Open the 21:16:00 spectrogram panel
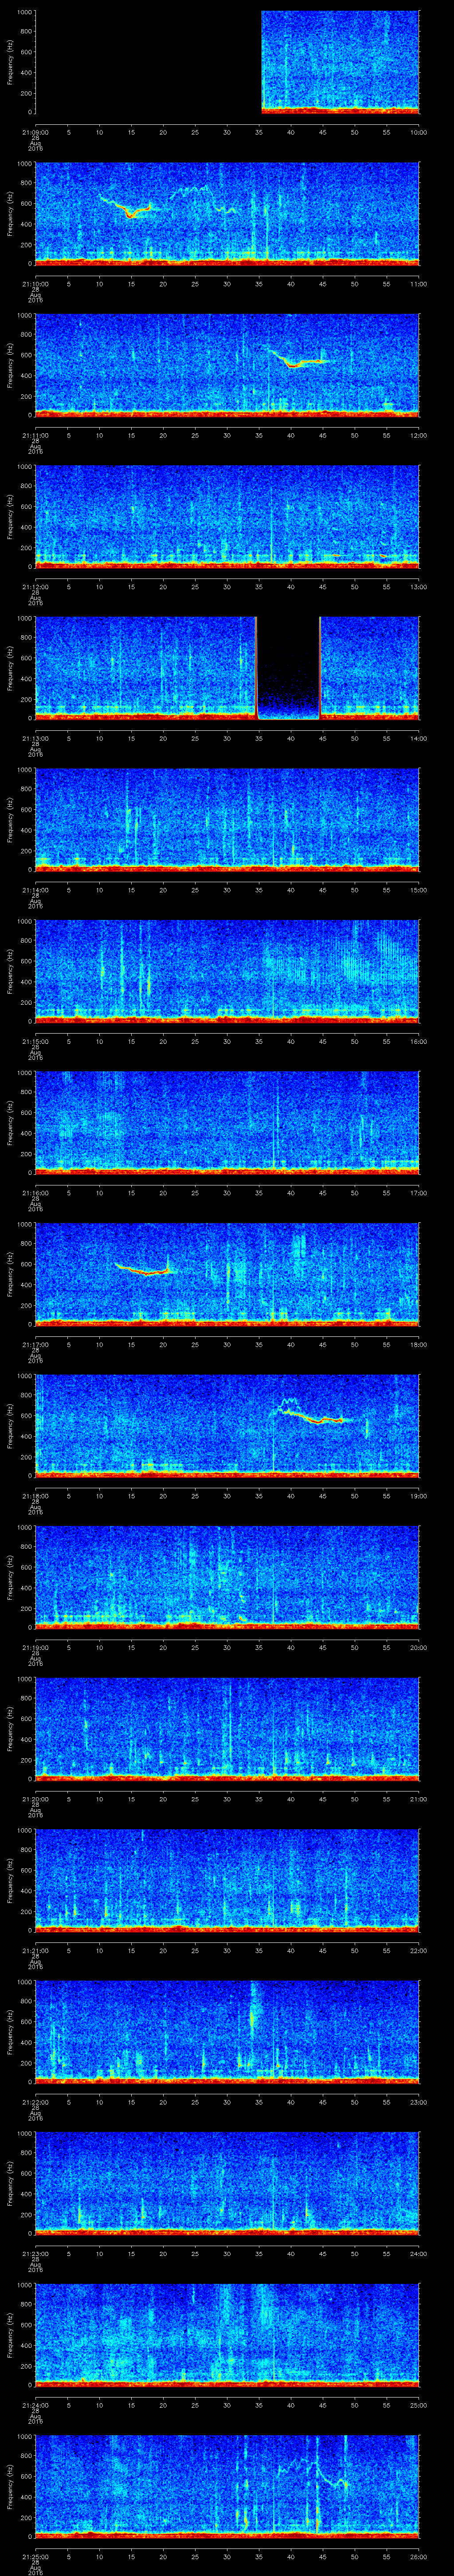Screen dimensions: 454x2576 point(227,1123)
